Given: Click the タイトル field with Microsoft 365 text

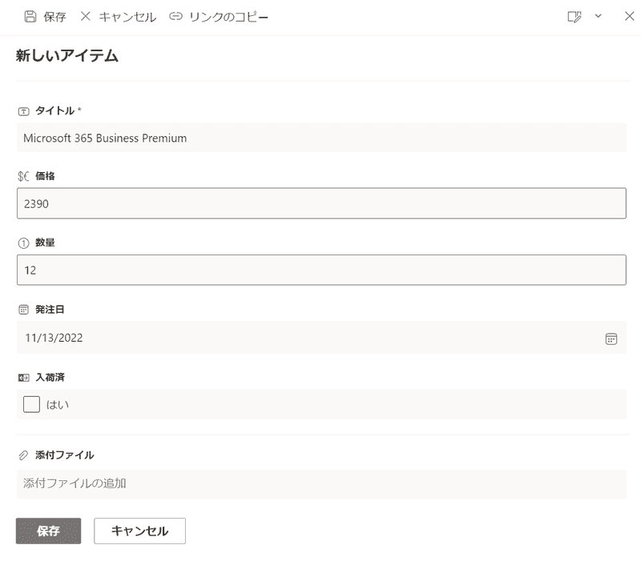Looking at the screenshot, I should (x=320, y=138).
